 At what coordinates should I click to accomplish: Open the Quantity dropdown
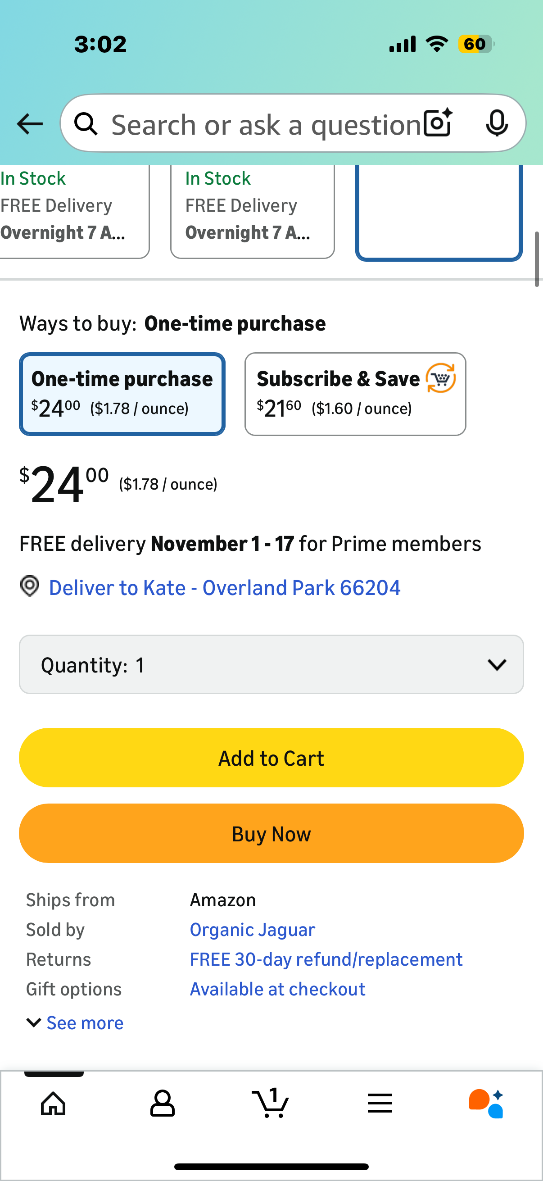[271, 664]
